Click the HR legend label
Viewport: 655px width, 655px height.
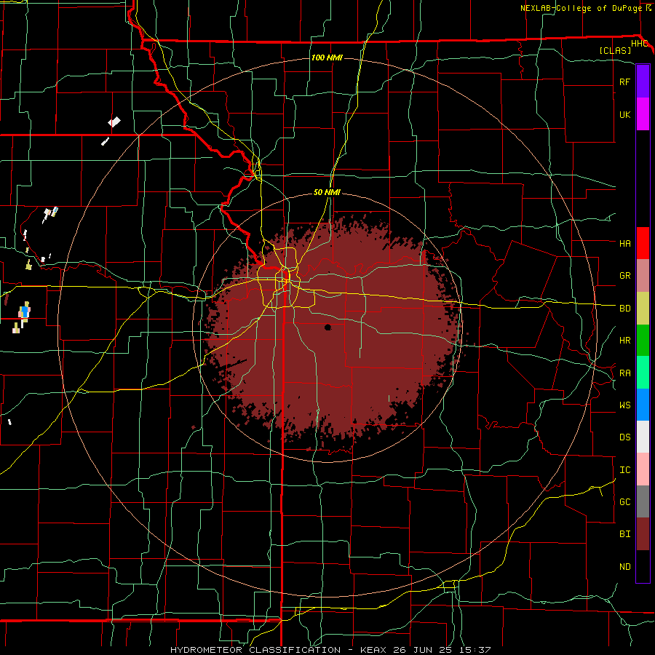click(x=624, y=341)
